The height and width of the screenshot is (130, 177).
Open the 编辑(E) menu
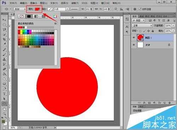(x=23, y=3)
